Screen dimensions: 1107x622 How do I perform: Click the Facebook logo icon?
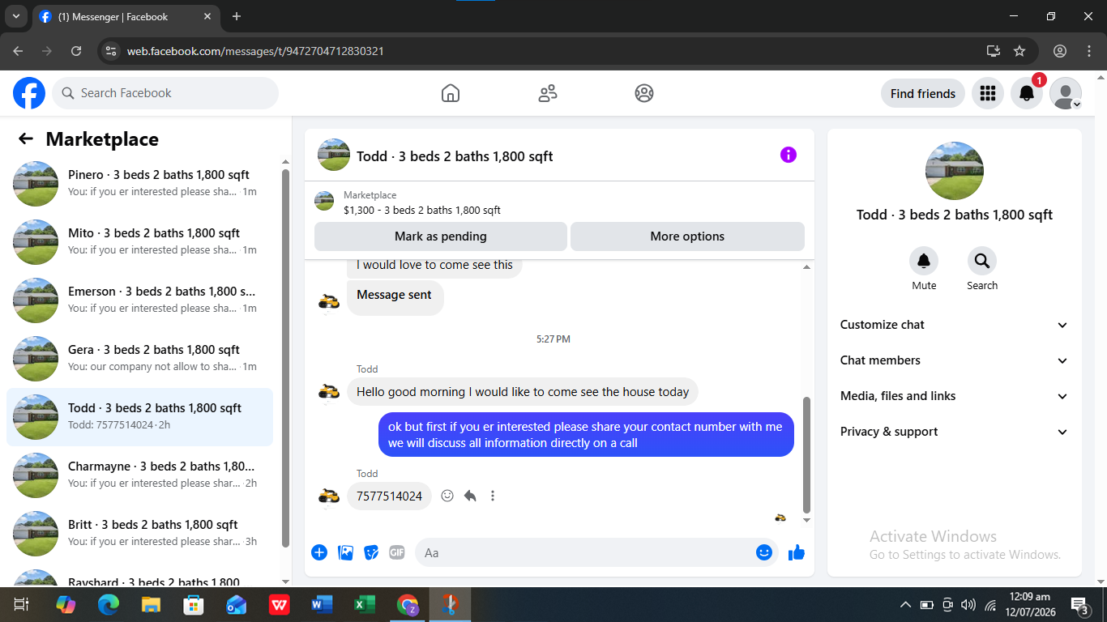click(x=29, y=93)
